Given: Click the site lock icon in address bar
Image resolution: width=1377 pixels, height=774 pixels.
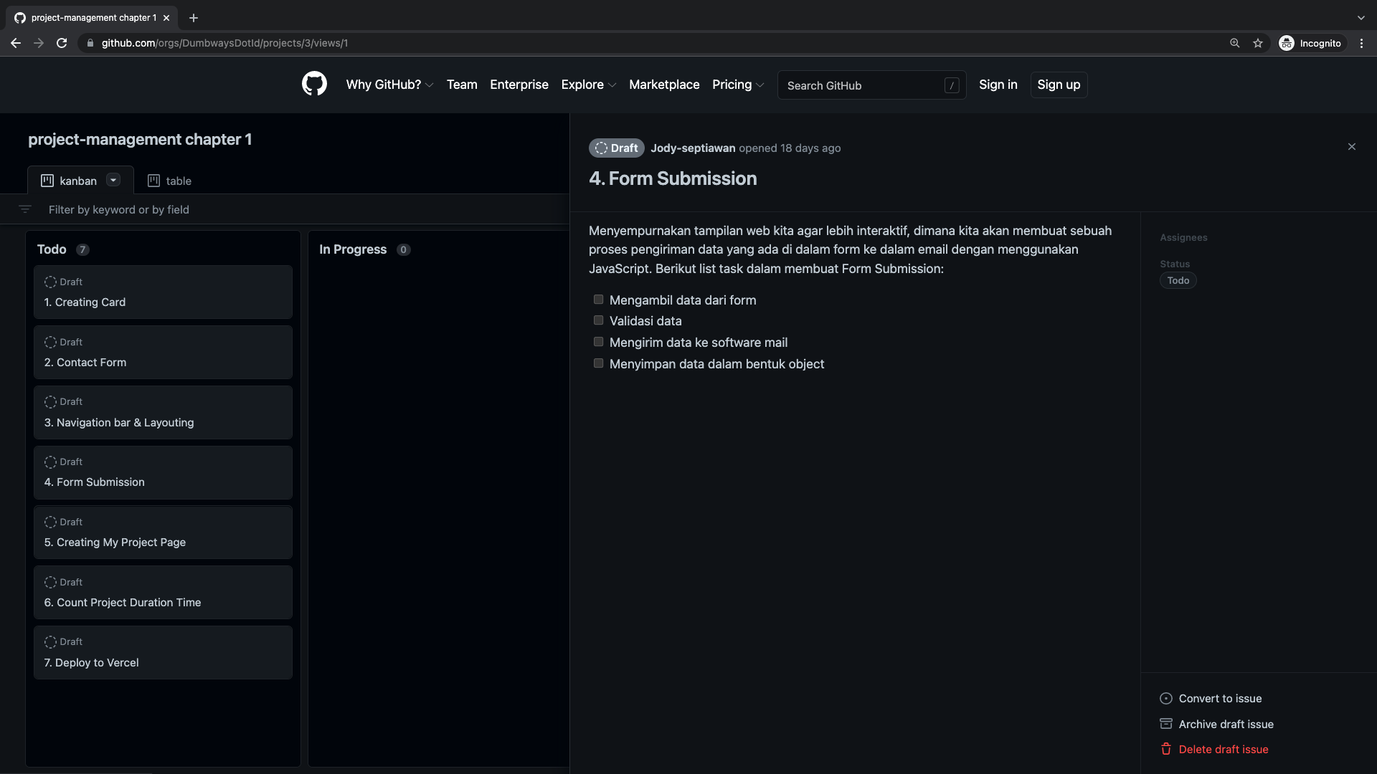Looking at the screenshot, I should (90, 43).
